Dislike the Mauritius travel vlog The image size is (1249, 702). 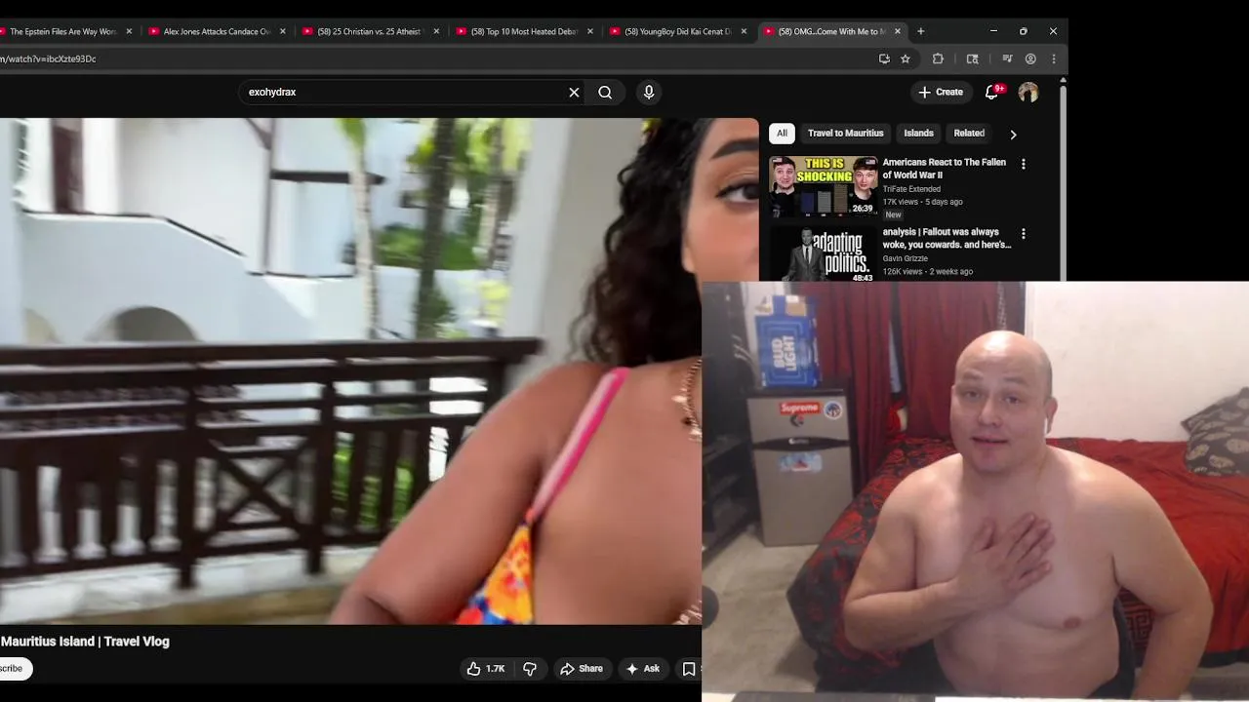tap(530, 669)
